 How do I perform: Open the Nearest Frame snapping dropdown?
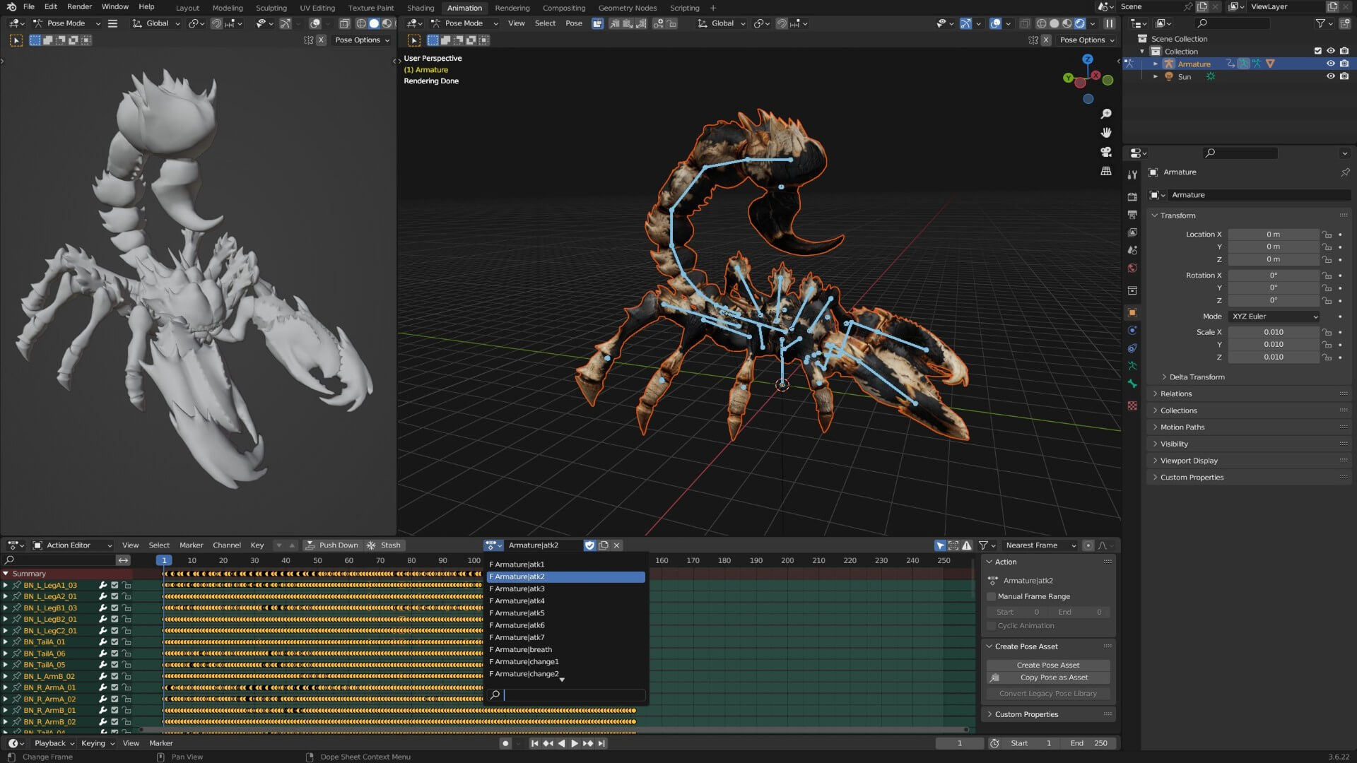pos(1040,545)
